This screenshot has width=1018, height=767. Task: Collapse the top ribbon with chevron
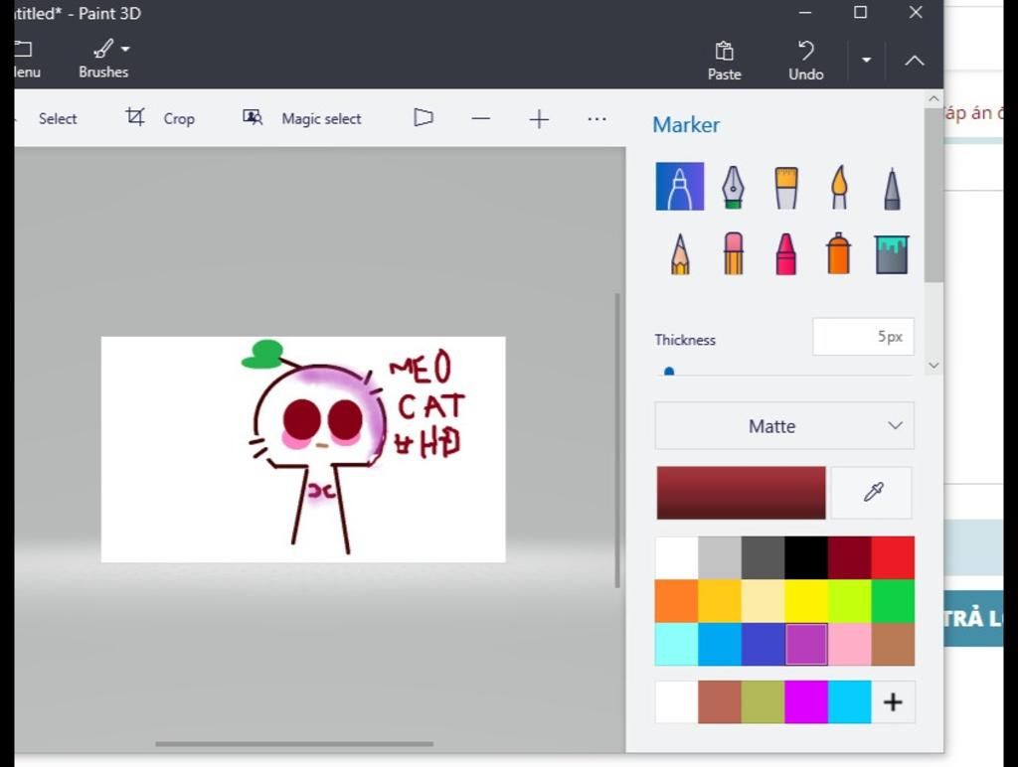coord(915,61)
